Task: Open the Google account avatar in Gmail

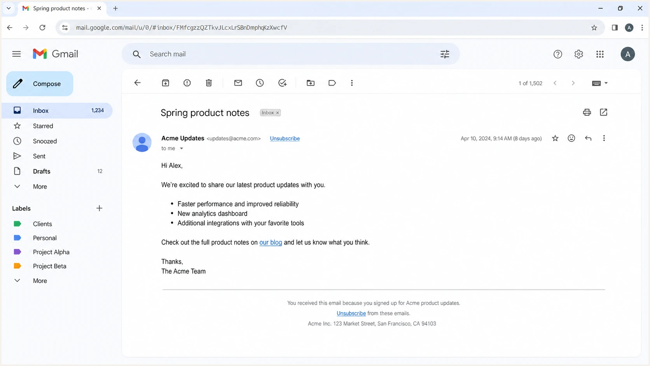Action: [x=627, y=54]
